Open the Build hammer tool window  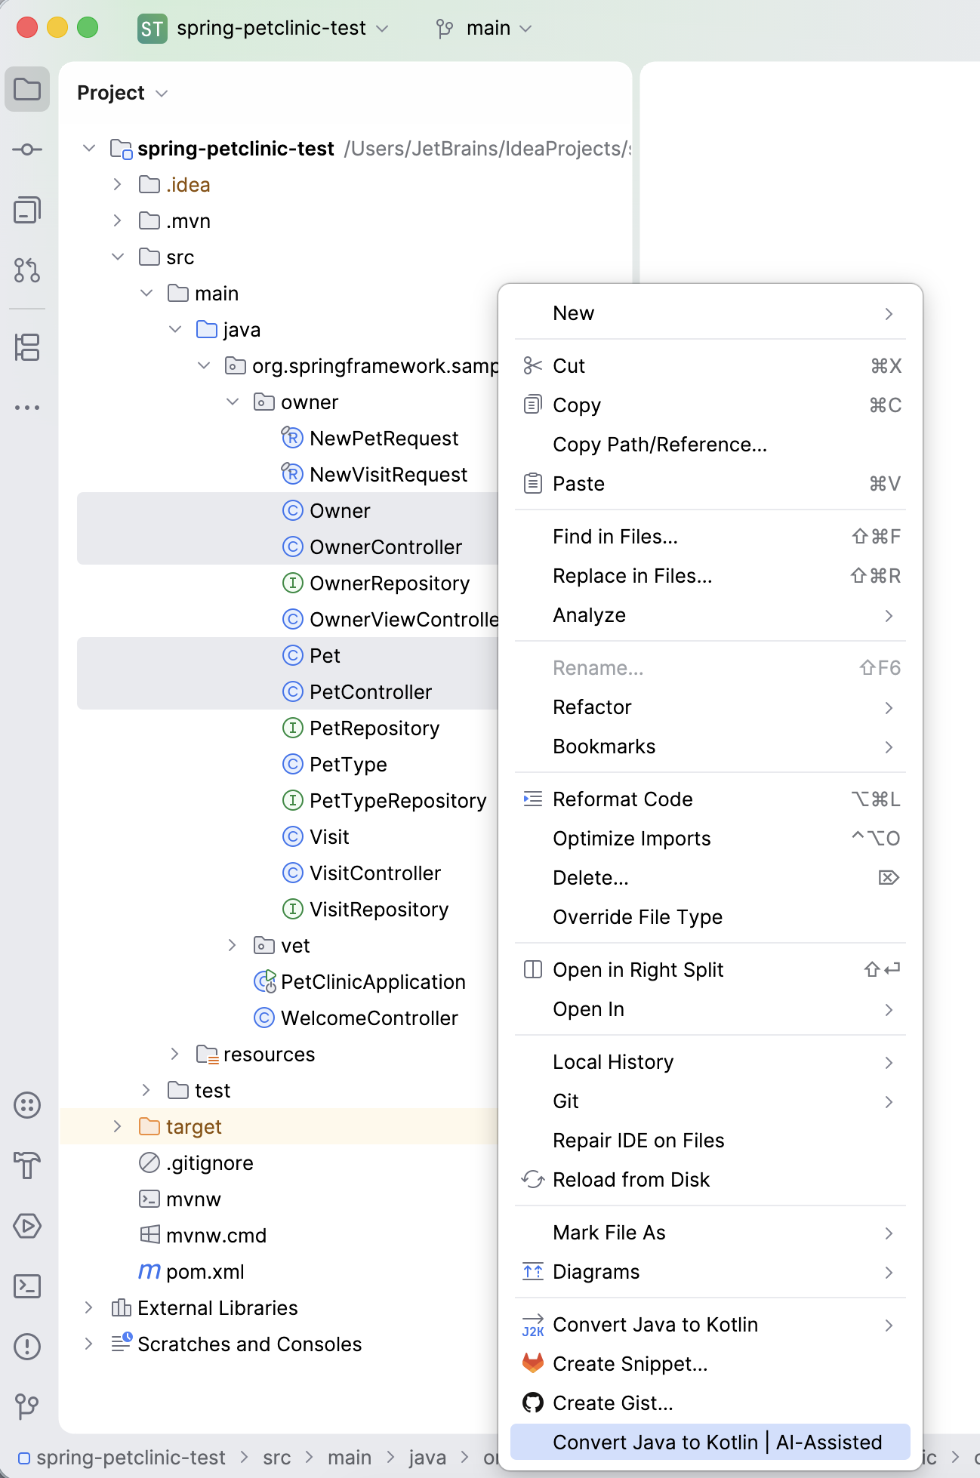pyautogui.click(x=27, y=1165)
